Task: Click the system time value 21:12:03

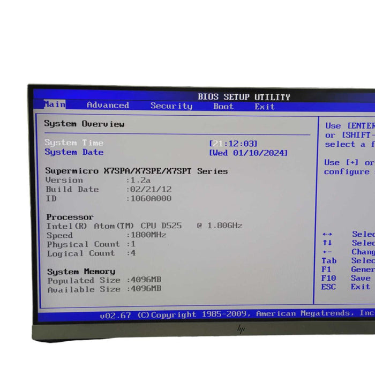Action: [233, 144]
